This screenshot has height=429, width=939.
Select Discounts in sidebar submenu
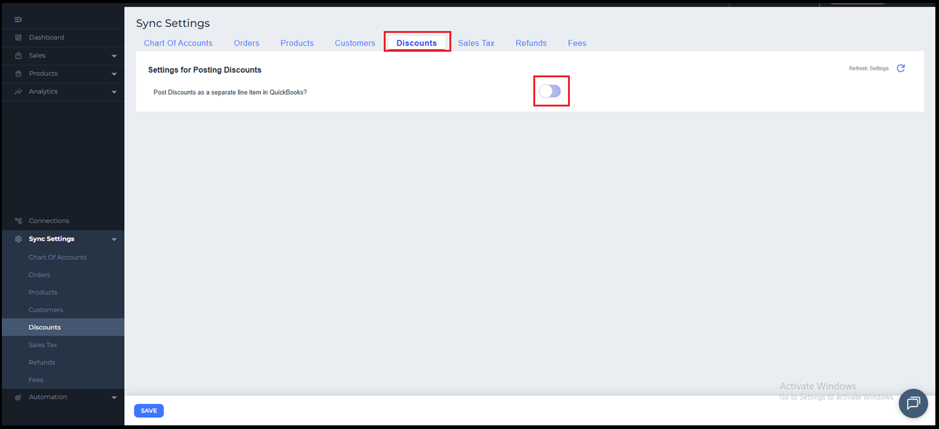tap(44, 327)
